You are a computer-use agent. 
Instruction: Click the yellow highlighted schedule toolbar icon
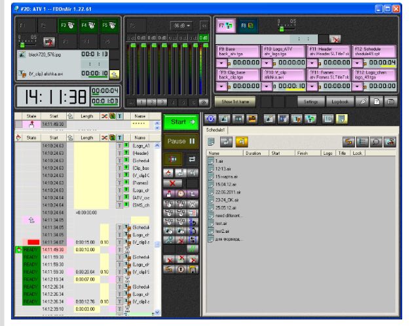pyautogui.click(x=241, y=141)
